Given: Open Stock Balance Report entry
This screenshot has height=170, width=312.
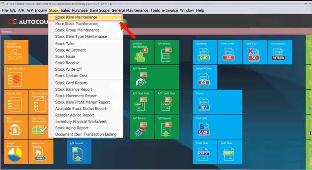Looking at the screenshot, I should tap(86, 89).
